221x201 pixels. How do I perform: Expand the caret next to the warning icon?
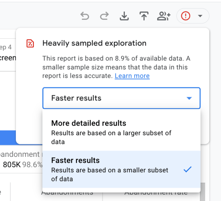(x=200, y=16)
